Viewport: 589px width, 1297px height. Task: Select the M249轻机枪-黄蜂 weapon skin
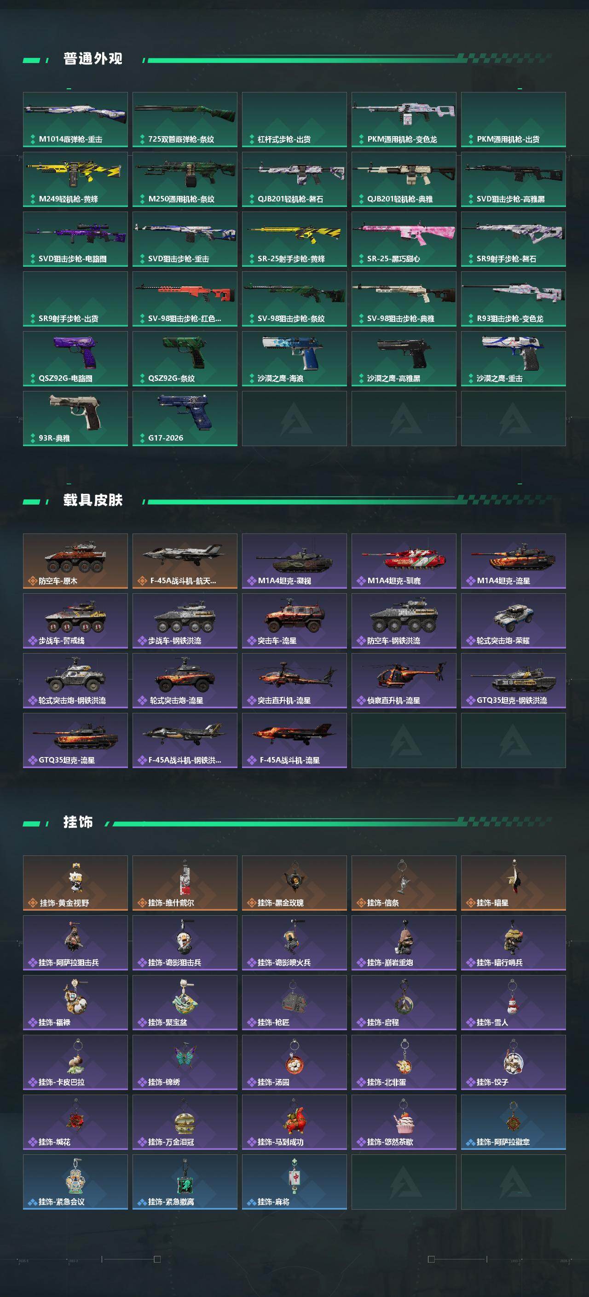click(x=75, y=179)
